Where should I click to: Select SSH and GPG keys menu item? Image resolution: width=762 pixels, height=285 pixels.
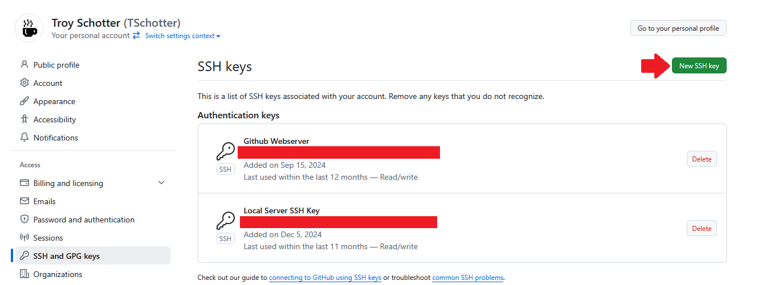[x=67, y=256]
